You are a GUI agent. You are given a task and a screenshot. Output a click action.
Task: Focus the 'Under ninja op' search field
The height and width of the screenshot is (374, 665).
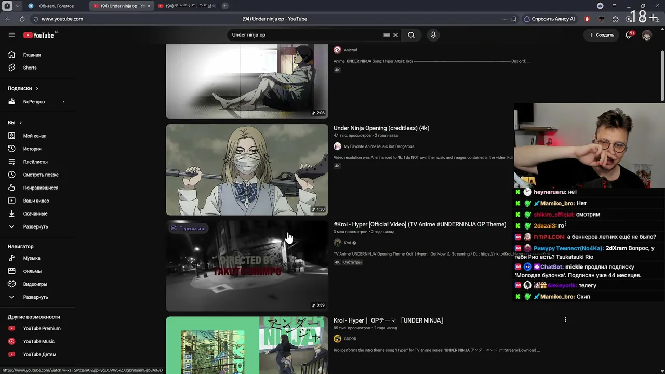307,35
